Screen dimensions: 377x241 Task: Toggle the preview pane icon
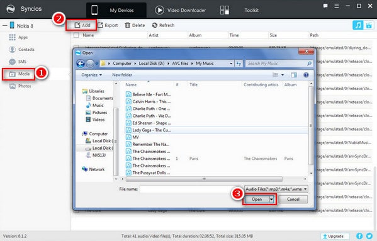coord(294,76)
